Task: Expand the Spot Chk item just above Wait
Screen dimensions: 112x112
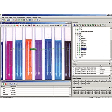Action: point(78,54)
